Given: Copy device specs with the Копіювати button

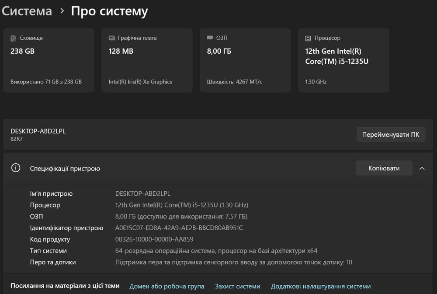Looking at the screenshot, I should click(x=384, y=168).
